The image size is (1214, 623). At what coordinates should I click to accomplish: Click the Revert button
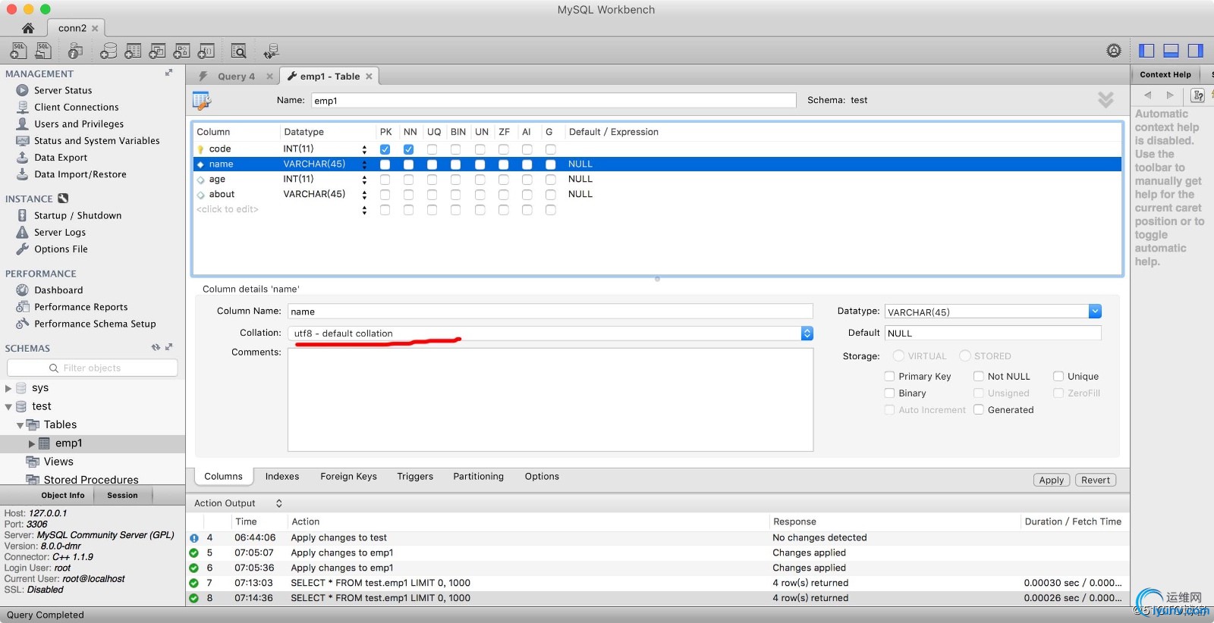point(1096,480)
